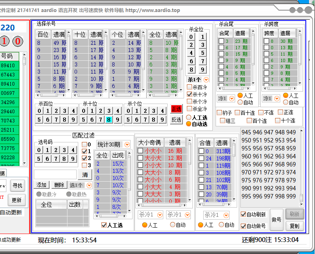Click digit 0 in 杀百位 group
Viewport: 315px width, 254px height.
pyautogui.click(x=39, y=111)
